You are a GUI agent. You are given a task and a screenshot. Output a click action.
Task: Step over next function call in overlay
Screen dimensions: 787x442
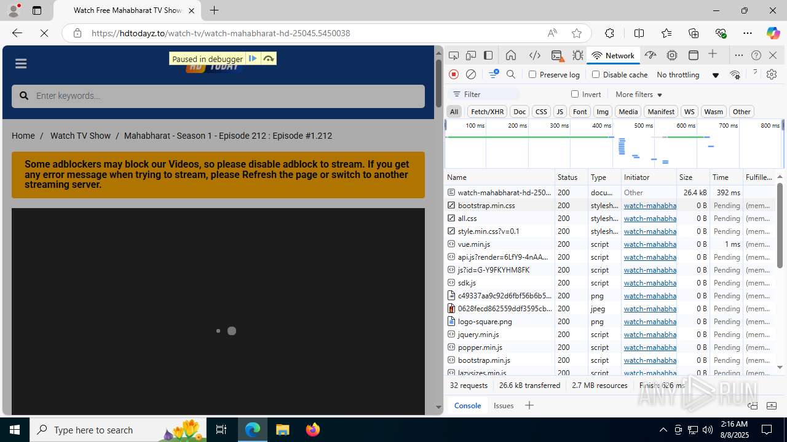[269, 58]
